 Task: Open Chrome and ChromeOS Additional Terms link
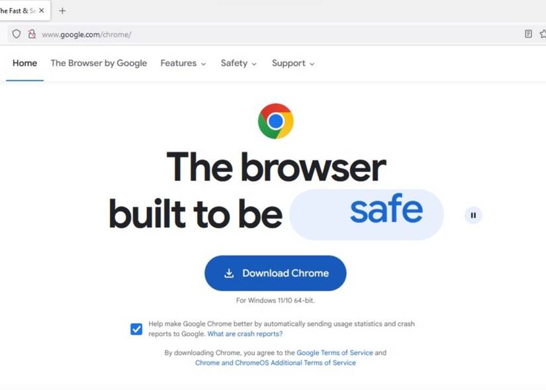[x=275, y=363]
